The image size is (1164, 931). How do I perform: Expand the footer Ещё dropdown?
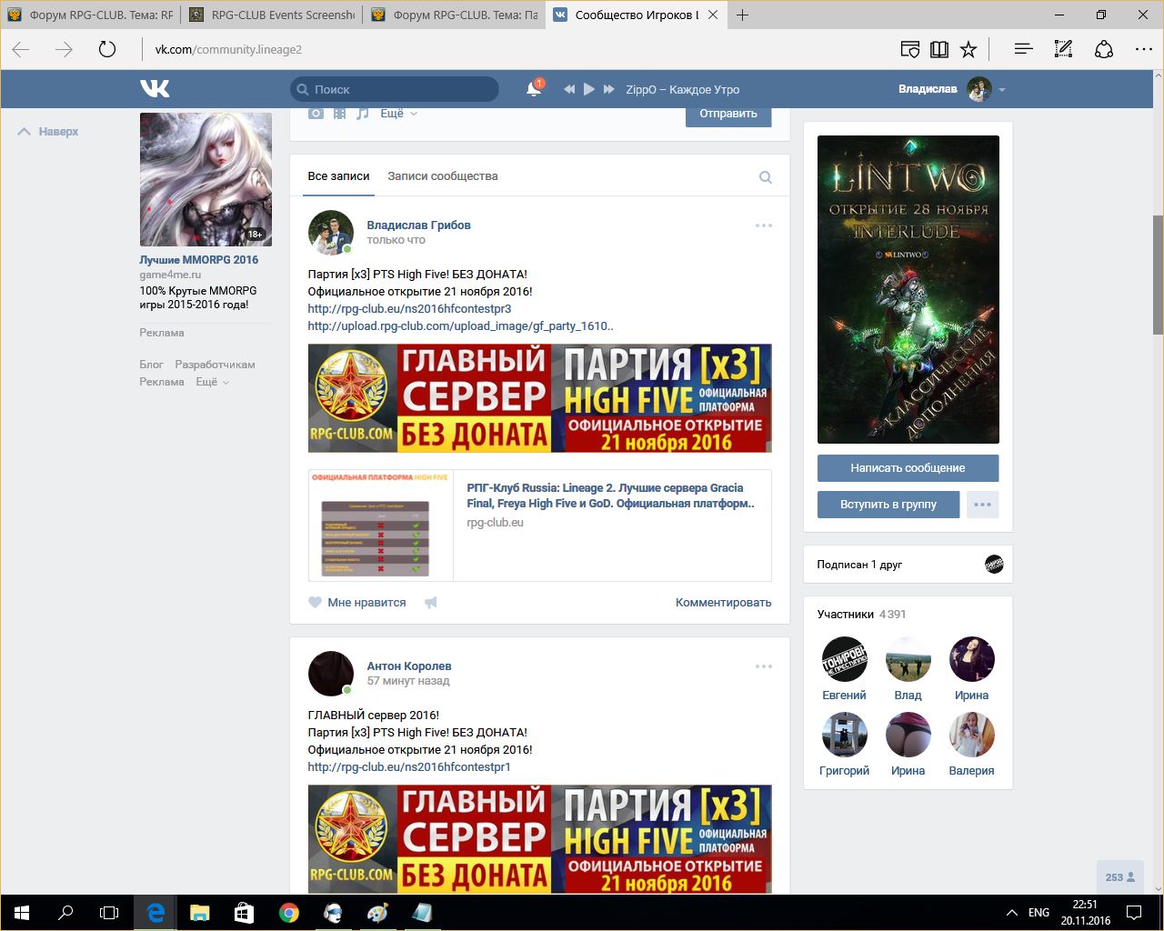212,382
